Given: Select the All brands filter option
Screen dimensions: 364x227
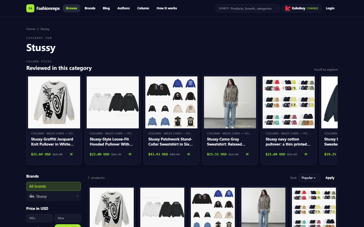Looking at the screenshot, I should (x=54, y=186).
